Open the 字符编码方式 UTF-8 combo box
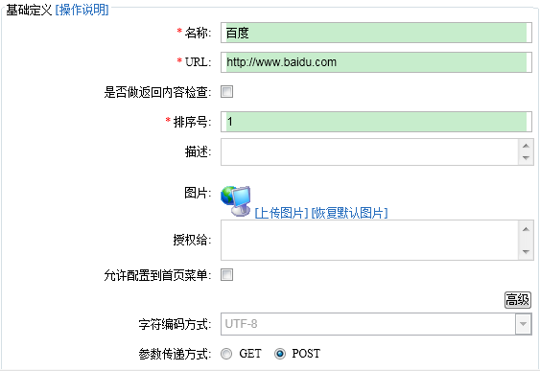Image resolution: width=540 pixels, height=371 pixels. [376, 324]
